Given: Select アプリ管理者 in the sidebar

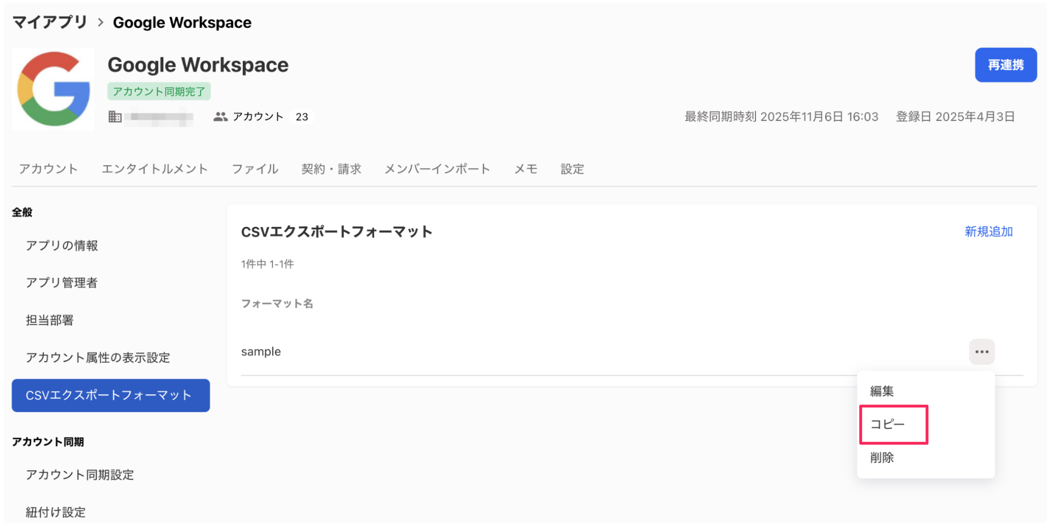Looking at the screenshot, I should (61, 283).
